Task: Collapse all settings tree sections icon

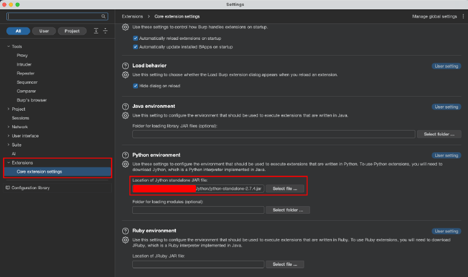Action: tap(105, 30)
